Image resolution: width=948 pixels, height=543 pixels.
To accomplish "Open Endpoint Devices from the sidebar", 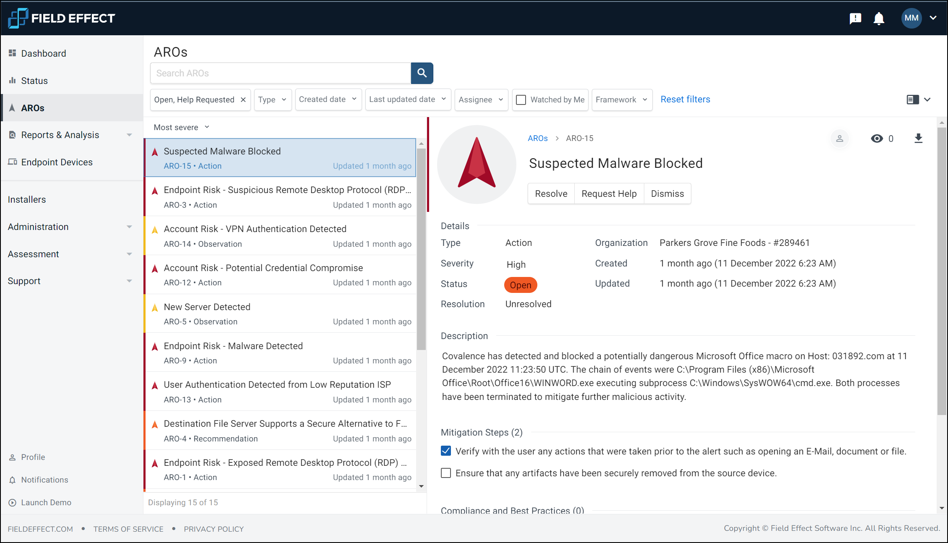I will (57, 162).
